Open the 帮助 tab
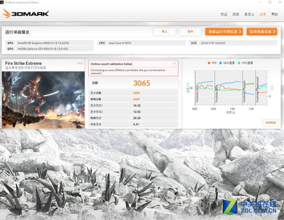 click(x=275, y=14)
